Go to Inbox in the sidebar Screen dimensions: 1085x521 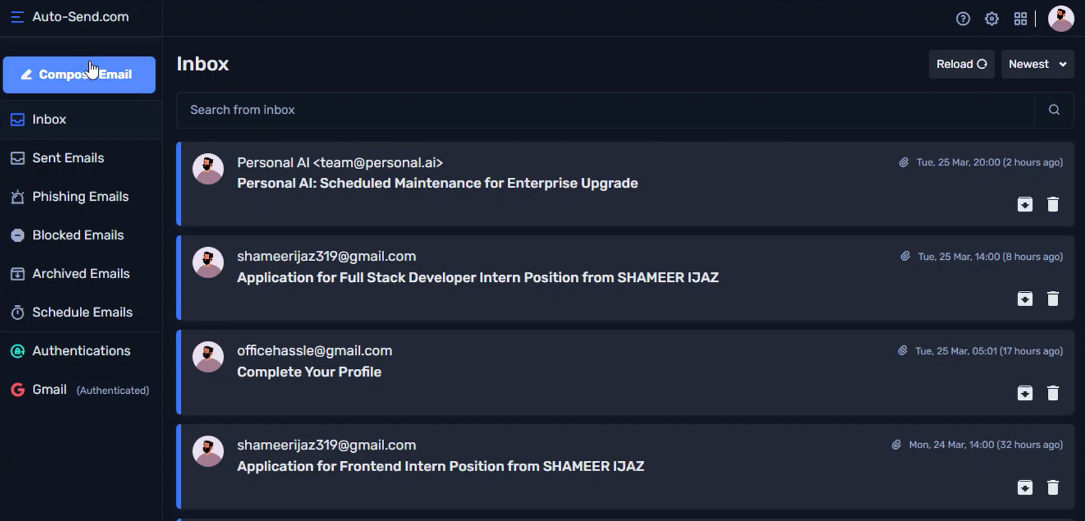[81, 119]
